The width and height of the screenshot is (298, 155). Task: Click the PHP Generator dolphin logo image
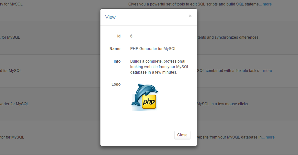click(x=144, y=97)
